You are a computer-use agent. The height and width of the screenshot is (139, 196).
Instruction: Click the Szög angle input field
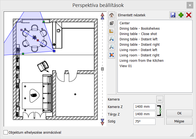click(x=144, y=122)
